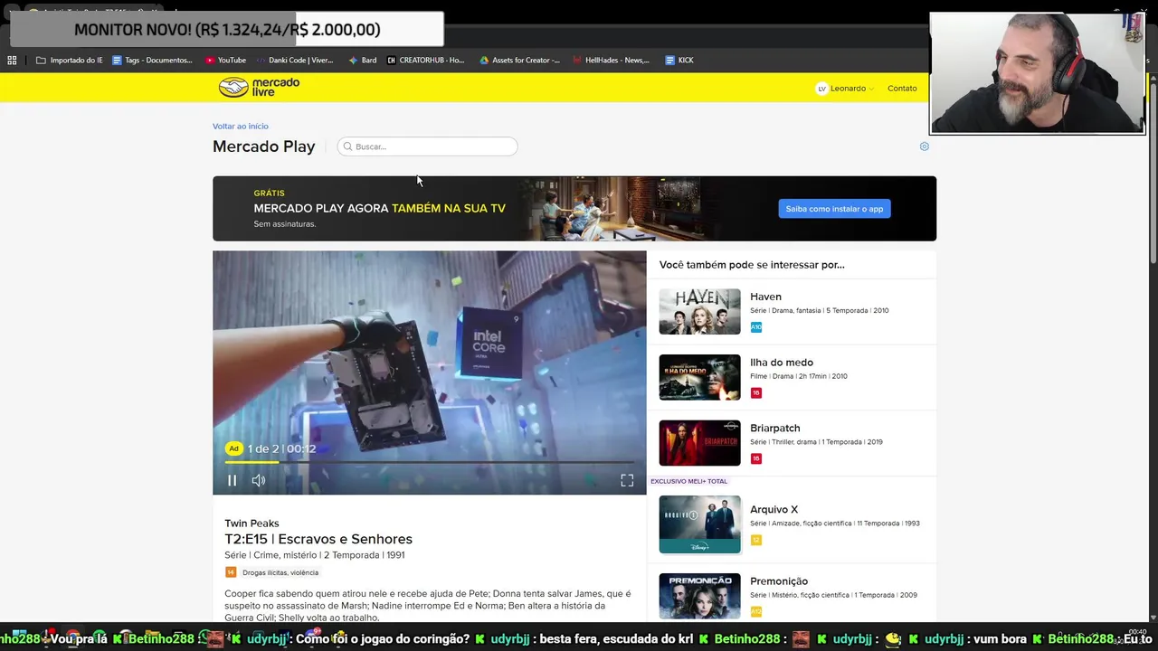
Task: Open the Premonição thumbnail
Action: pyautogui.click(x=699, y=596)
